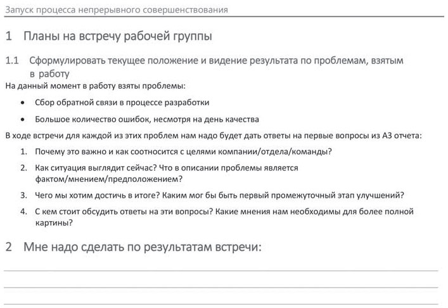The height and width of the screenshot is (308, 448).
Task: Click the section number "1.1"
Action: (13, 60)
